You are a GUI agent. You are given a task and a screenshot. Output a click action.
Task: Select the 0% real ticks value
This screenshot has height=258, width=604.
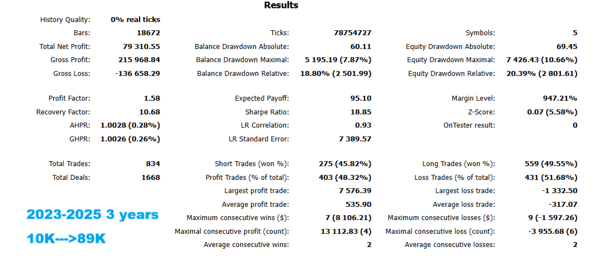(x=135, y=20)
